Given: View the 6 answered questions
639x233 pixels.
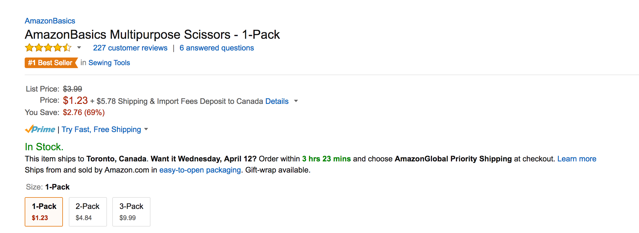Looking at the screenshot, I should (x=217, y=48).
